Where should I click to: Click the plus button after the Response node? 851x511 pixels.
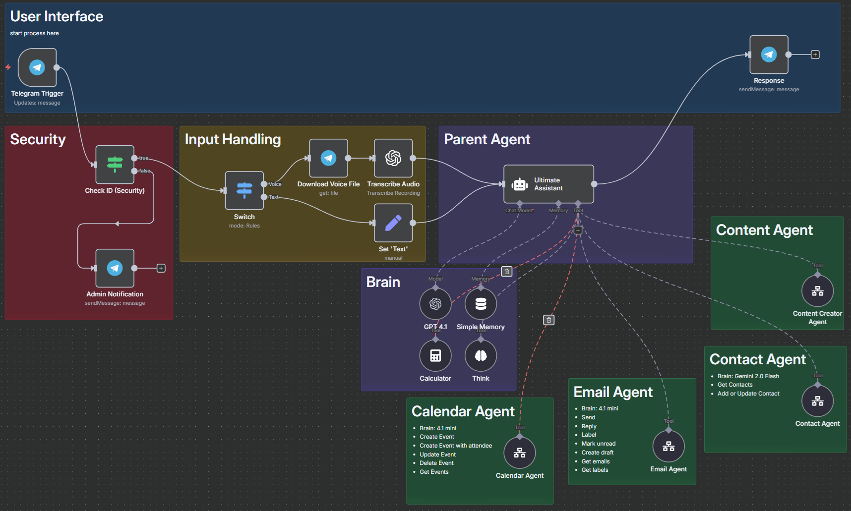coord(815,55)
